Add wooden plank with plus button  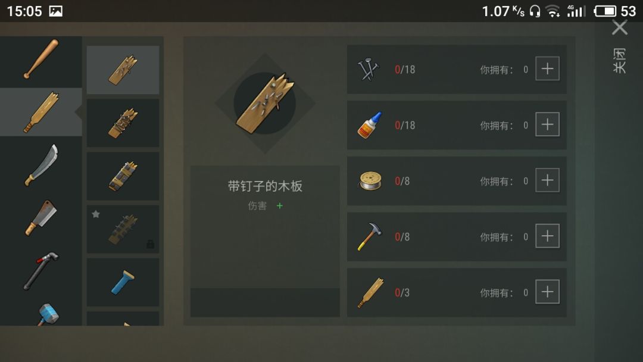(x=548, y=292)
